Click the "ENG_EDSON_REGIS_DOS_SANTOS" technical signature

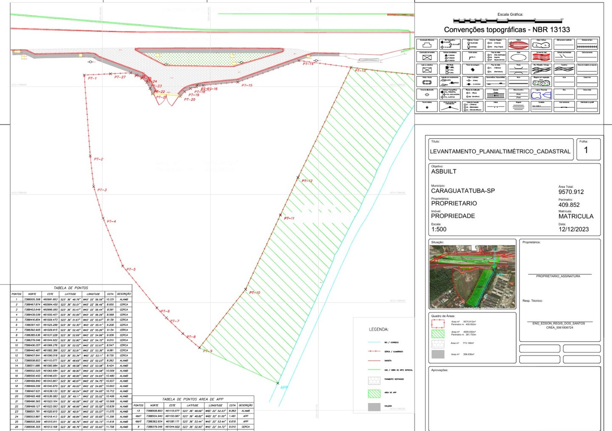[558, 323]
